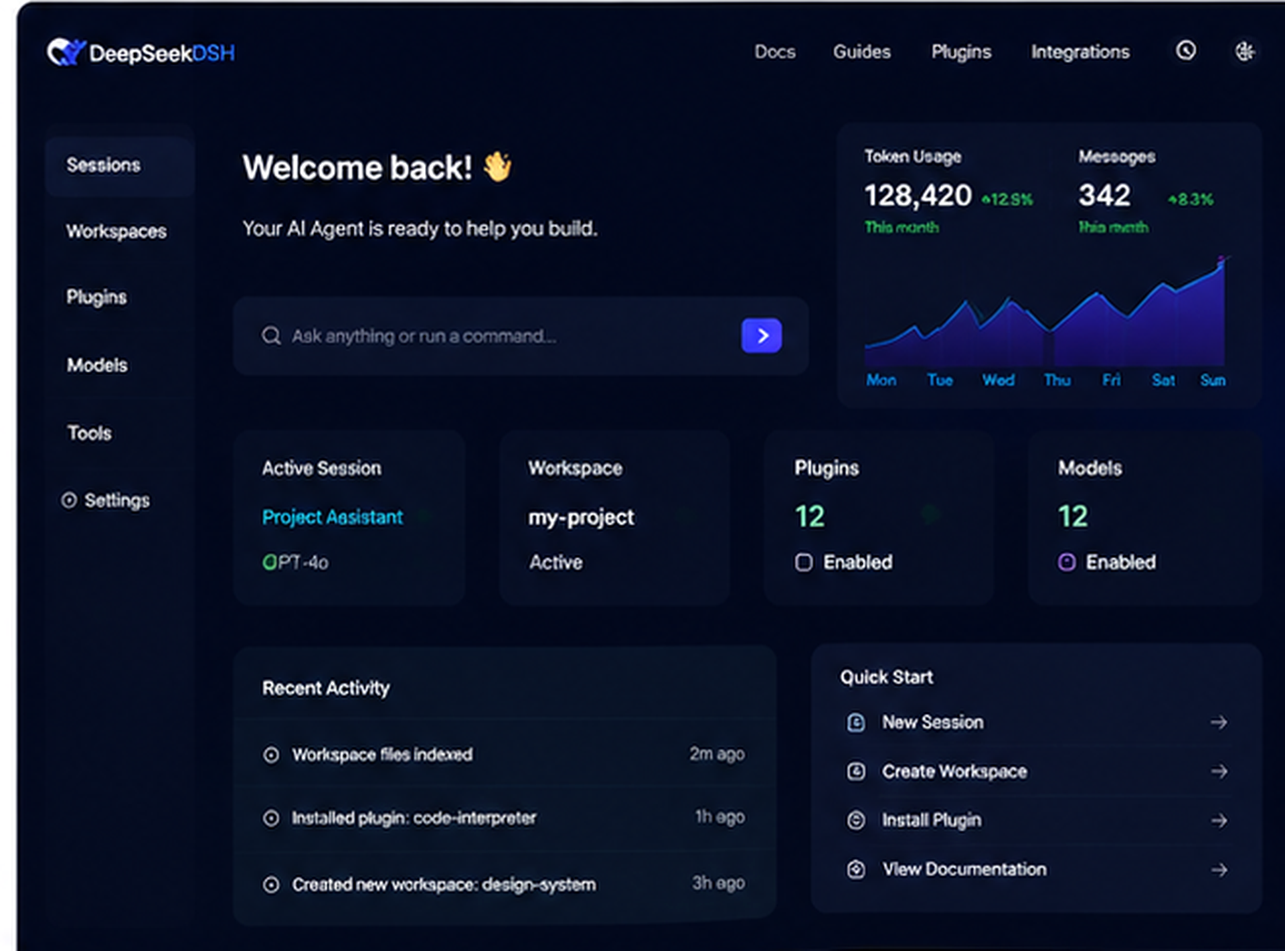Open the Project Assistant session link
This screenshot has height=951, width=1285.
(333, 517)
